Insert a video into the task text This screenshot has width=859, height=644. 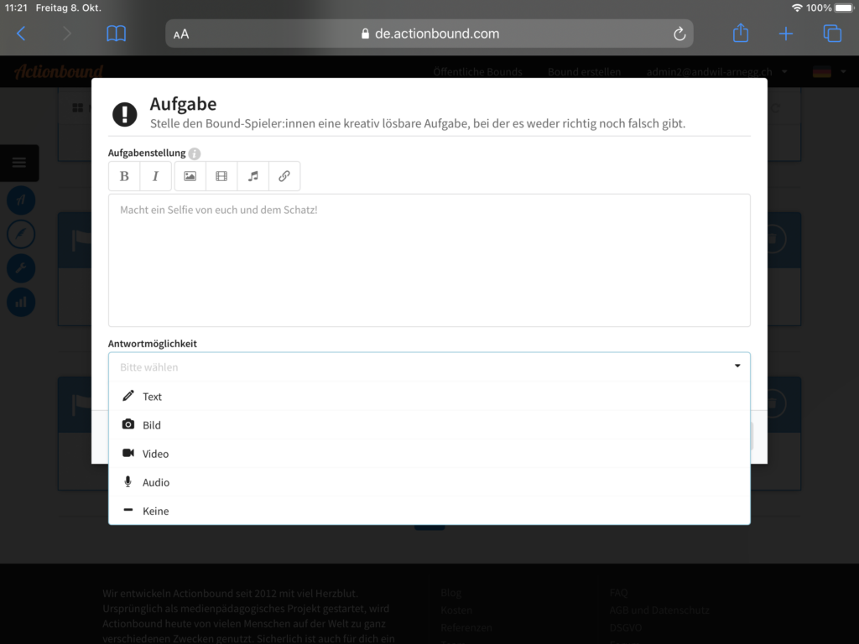click(221, 176)
